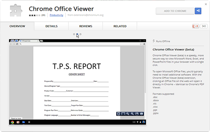The width and height of the screenshot is (210, 132).
Task: Click the .xlsx format entry
Action: point(155,107)
